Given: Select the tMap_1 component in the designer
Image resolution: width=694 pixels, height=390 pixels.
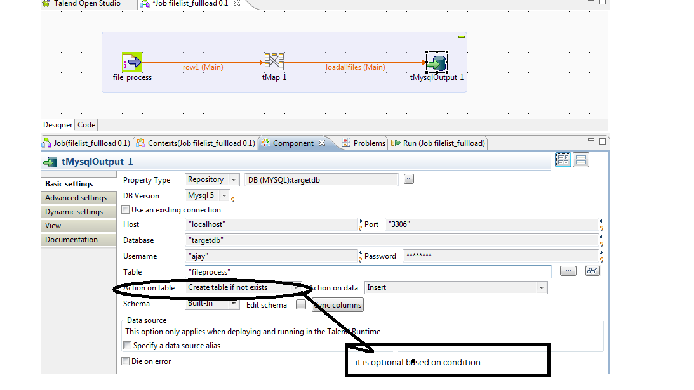Looking at the screenshot, I should (273, 62).
